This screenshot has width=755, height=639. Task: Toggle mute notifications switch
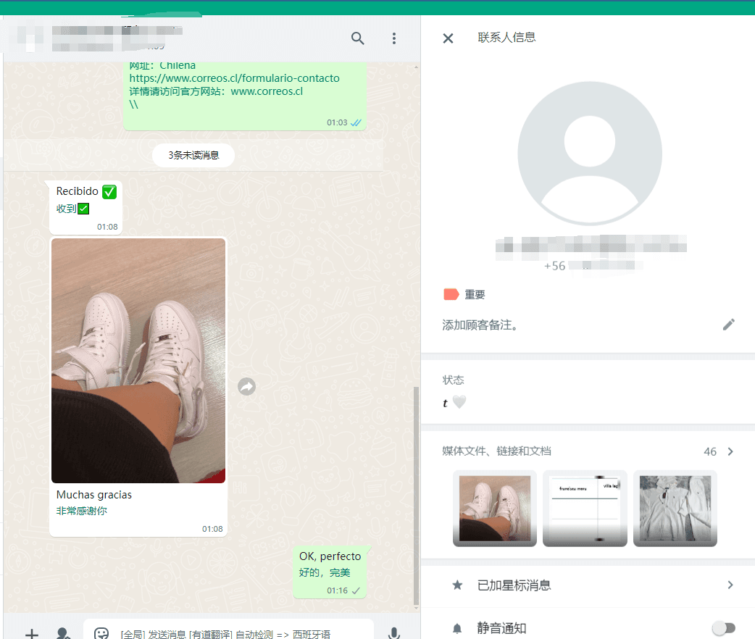(723, 628)
